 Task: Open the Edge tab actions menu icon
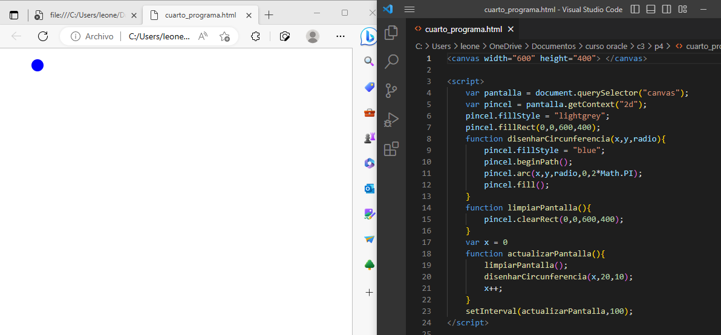tap(15, 15)
